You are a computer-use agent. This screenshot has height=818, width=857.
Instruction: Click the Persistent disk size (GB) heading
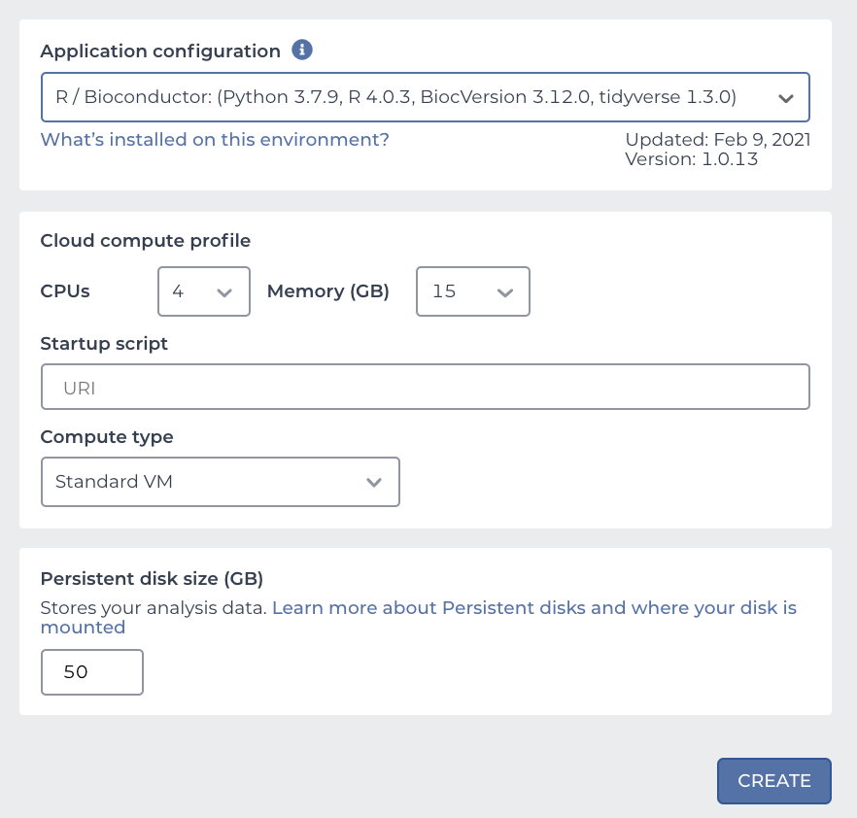pos(152,579)
